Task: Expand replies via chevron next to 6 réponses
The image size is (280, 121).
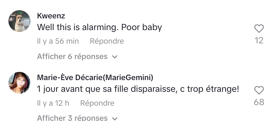Action: (x=115, y=57)
